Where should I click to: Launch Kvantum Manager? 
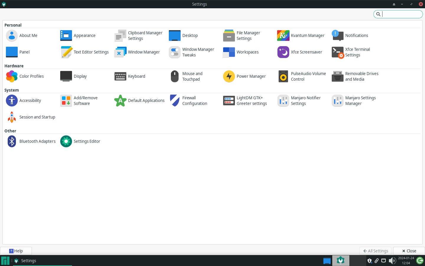click(x=308, y=35)
